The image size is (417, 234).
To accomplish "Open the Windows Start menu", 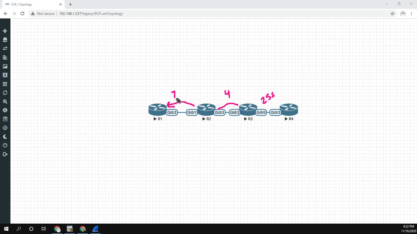I will pyautogui.click(x=6, y=229).
